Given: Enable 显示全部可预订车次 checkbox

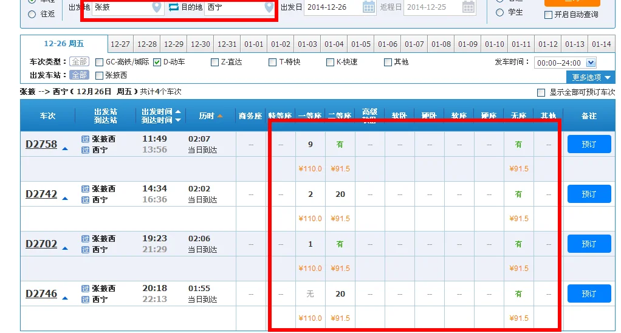Looking at the screenshot, I should [541, 92].
